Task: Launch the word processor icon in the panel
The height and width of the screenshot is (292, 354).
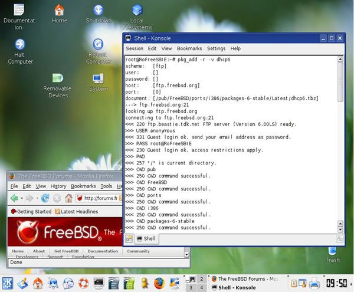Action: tap(114, 283)
